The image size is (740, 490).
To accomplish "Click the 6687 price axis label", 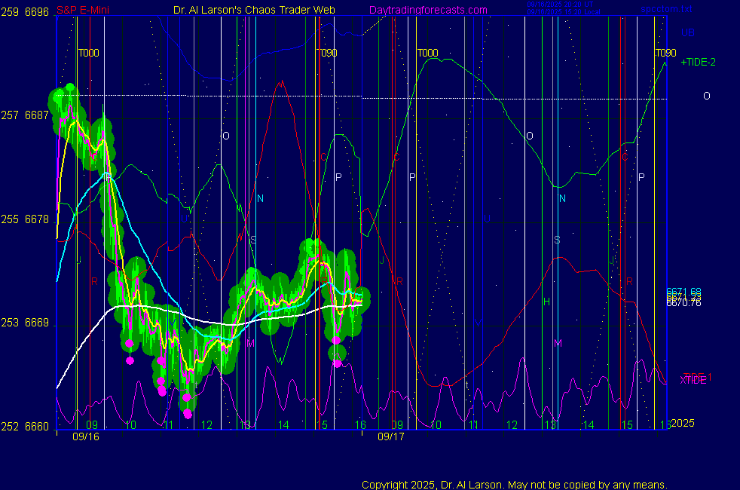I will click(x=37, y=115).
